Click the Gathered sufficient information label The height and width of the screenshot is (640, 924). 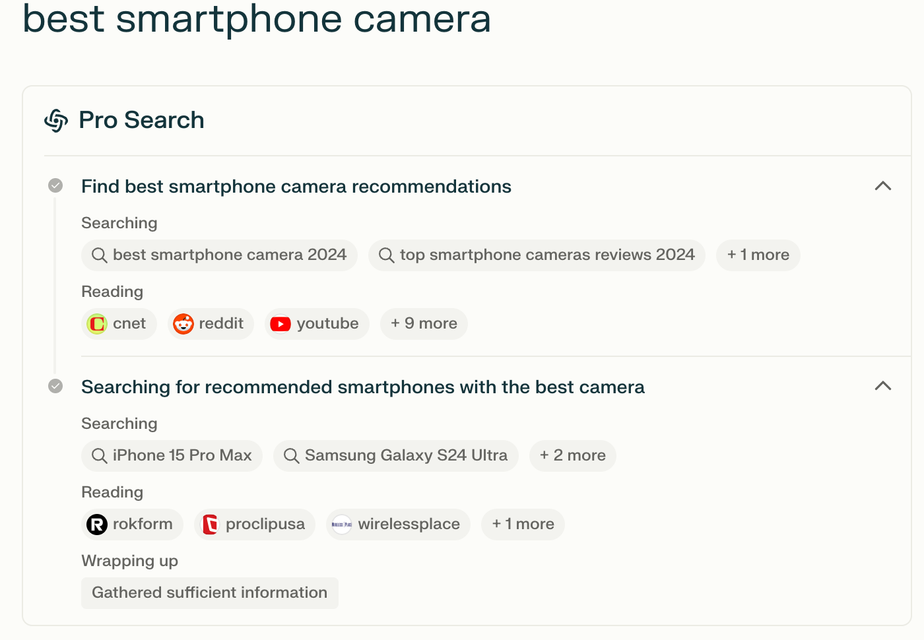[210, 593]
